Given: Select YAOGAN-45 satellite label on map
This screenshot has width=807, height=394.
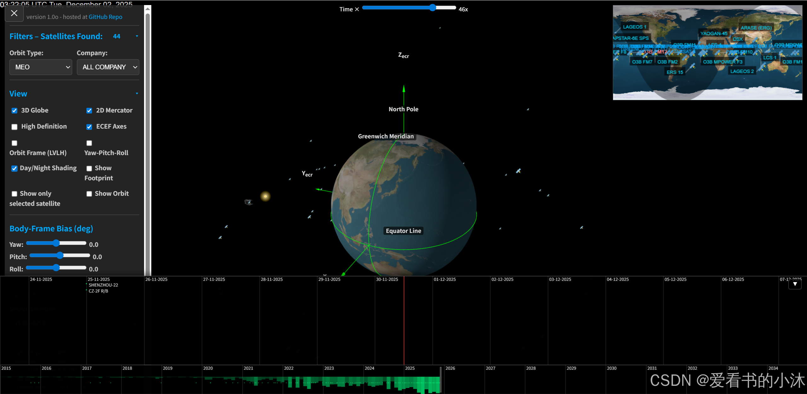Looking at the screenshot, I should coord(714,33).
